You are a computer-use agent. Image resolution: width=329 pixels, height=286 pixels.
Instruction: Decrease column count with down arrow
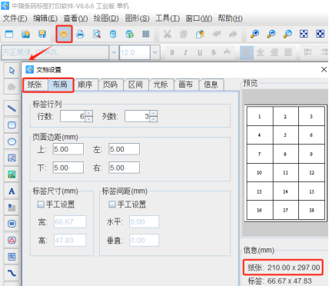tap(153, 119)
